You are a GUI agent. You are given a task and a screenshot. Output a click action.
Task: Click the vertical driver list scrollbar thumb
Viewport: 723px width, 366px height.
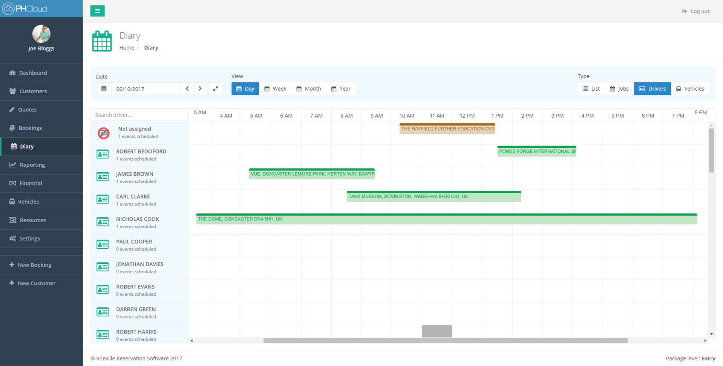click(711, 150)
